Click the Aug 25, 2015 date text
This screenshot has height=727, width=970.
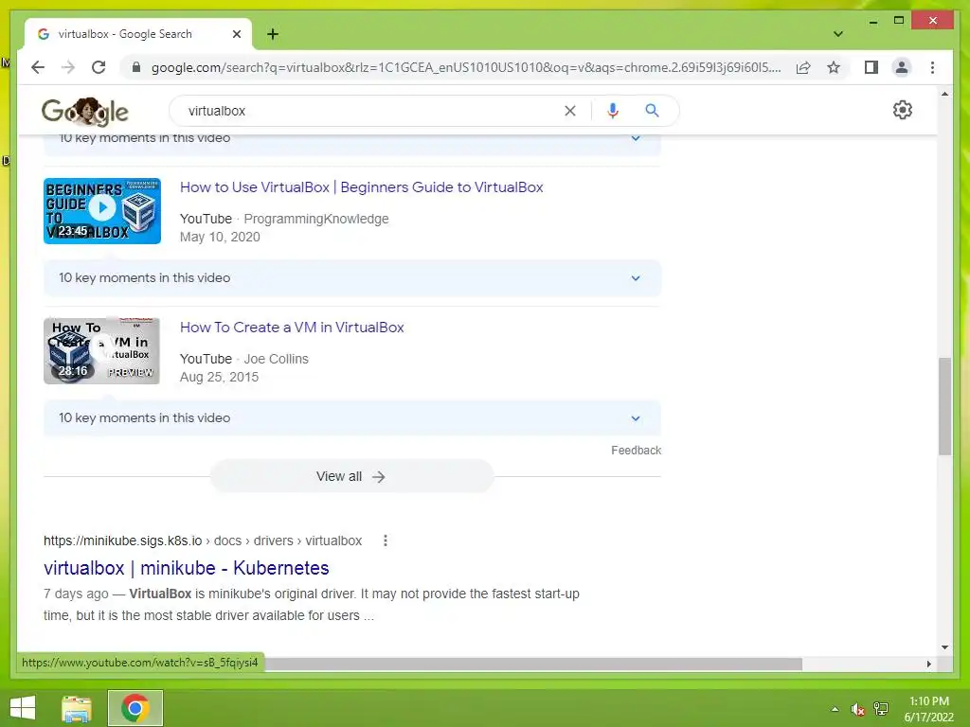220,377
